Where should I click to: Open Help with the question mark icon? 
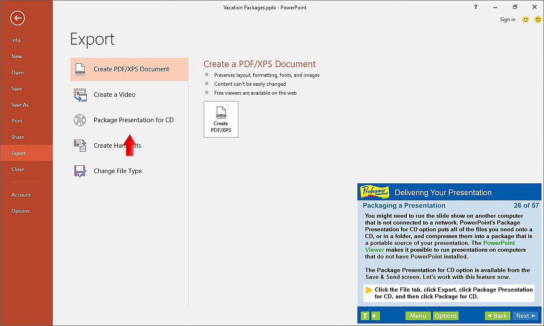click(x=476, y=7)
